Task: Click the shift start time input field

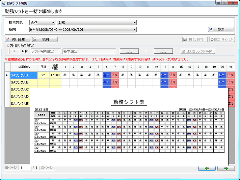Action: coord(129,51)
